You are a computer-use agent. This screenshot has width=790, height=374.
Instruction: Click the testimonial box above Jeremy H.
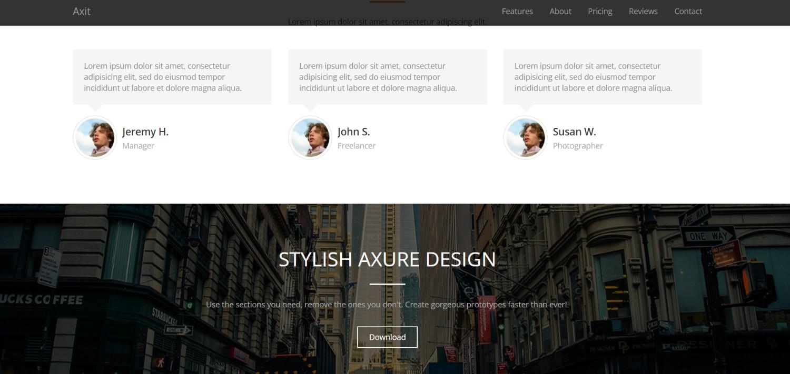coord(172,77)
